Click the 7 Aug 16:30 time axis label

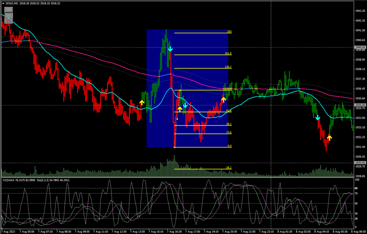coord(176,231)
